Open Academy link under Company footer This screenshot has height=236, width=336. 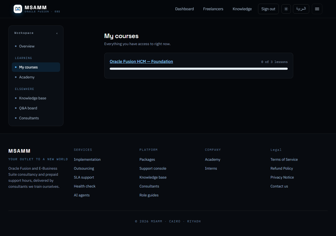click(213, 159)
